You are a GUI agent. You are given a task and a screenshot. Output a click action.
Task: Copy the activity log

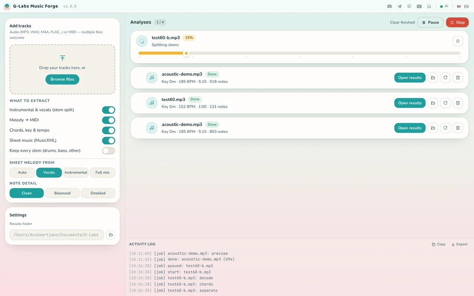[x=439, y=244]
